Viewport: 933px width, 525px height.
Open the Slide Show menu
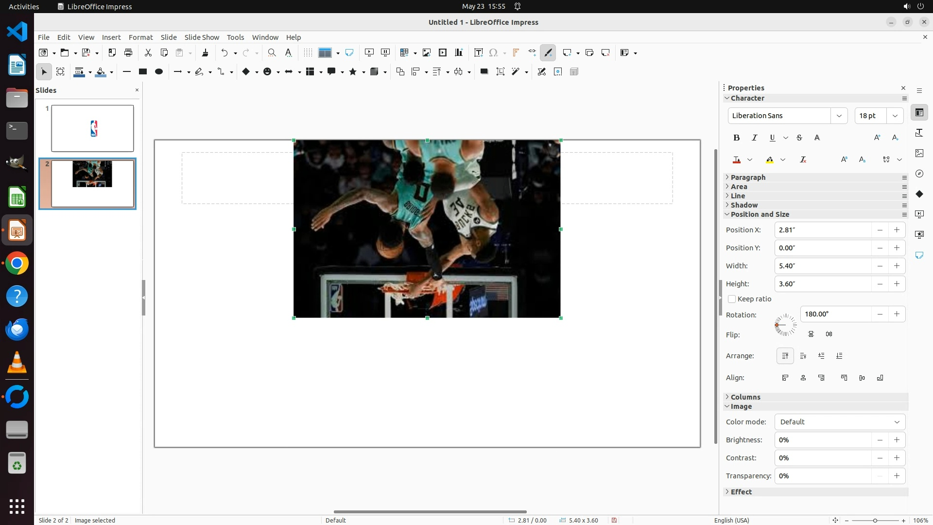(202, 37)
